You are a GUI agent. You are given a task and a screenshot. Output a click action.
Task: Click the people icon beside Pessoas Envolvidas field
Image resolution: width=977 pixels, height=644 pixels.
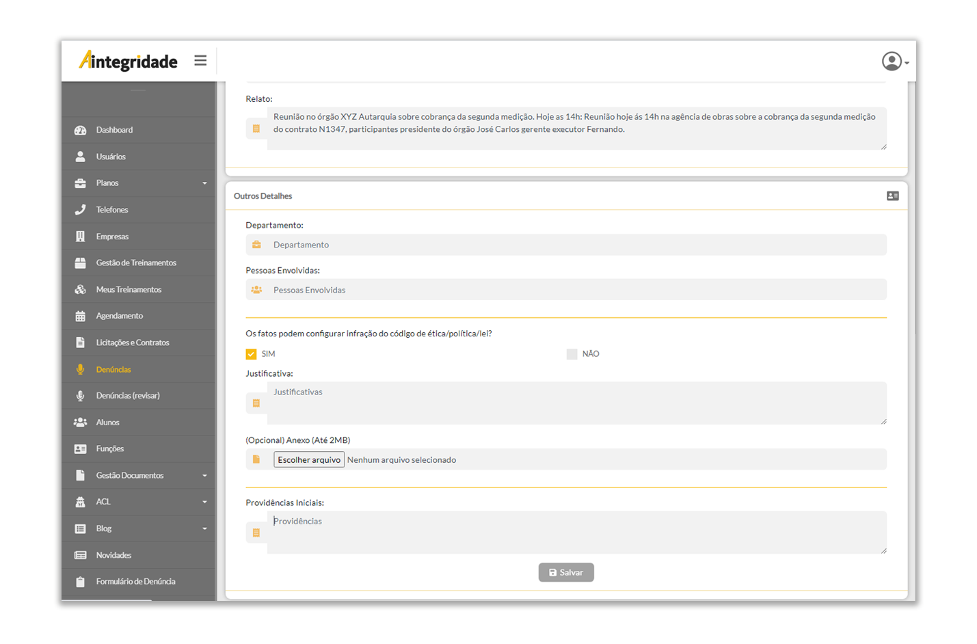point(256,290)
